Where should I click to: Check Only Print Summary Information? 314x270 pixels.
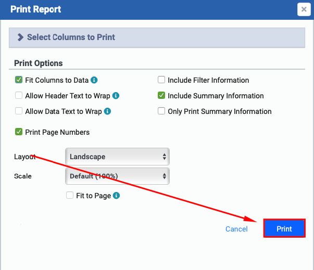(161, 111)
